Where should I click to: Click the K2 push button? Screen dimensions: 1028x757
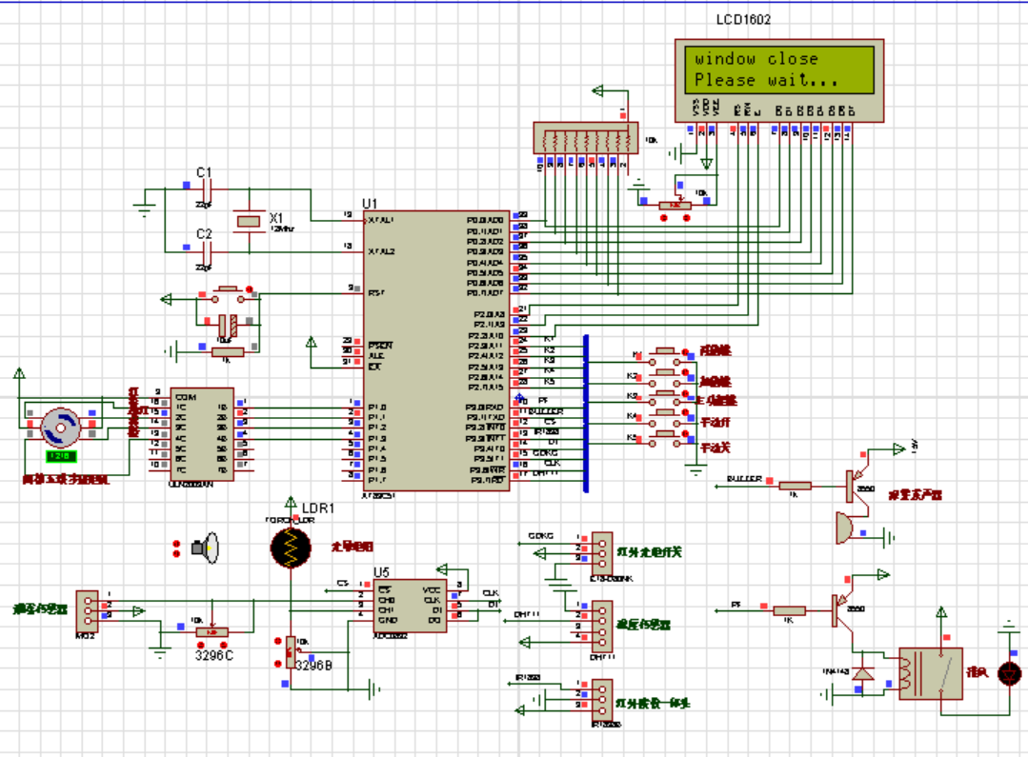pyautogui.click(x=665, y=378)
